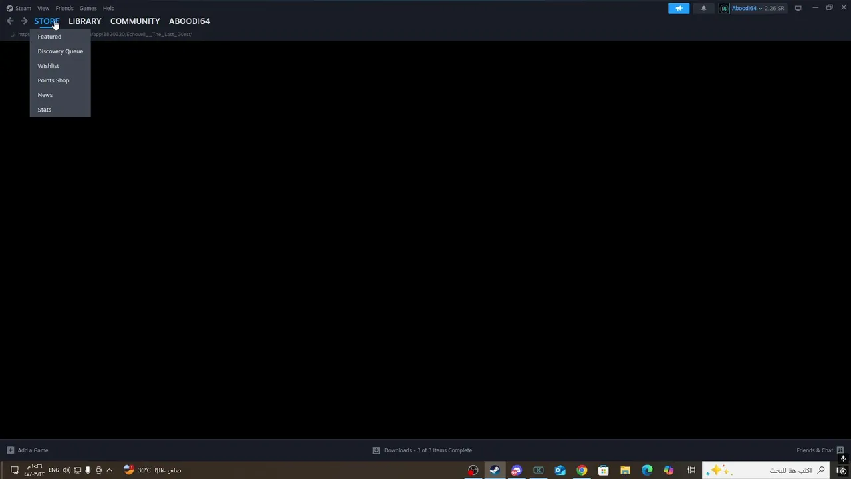Click the Friends & Chat icon
Image resolution: width=851 pixels, height=479 pixels.
point(840,450)
